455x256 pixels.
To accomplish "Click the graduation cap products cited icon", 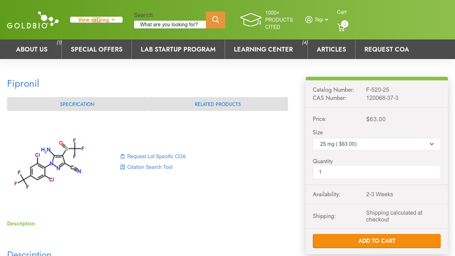I will tap(251, 20).
